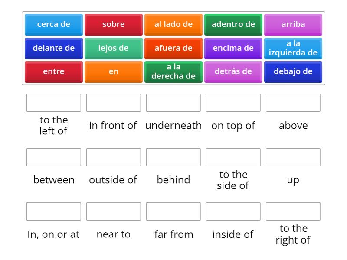Click the 'arriba' word tile
The width and height of the screenshot is (347, 260).
tap(293, 24)
